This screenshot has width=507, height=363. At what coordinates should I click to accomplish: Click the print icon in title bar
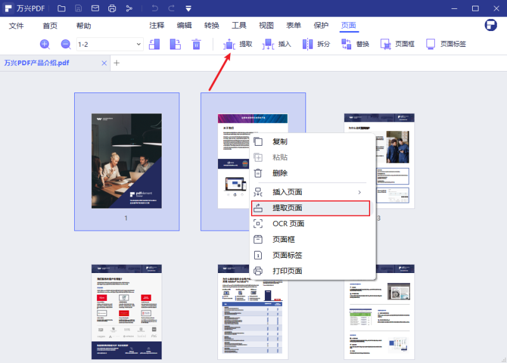pos(112,8)
